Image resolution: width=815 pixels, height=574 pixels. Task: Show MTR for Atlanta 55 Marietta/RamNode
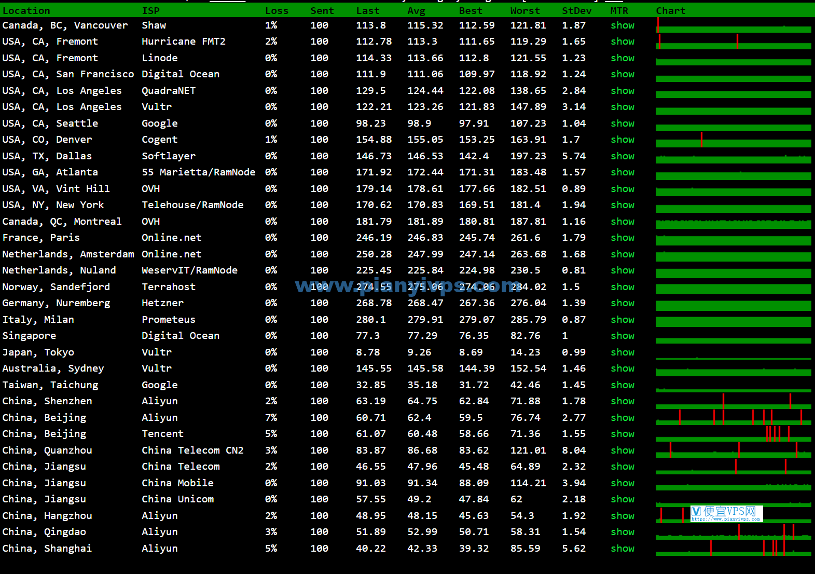point(623,172)
